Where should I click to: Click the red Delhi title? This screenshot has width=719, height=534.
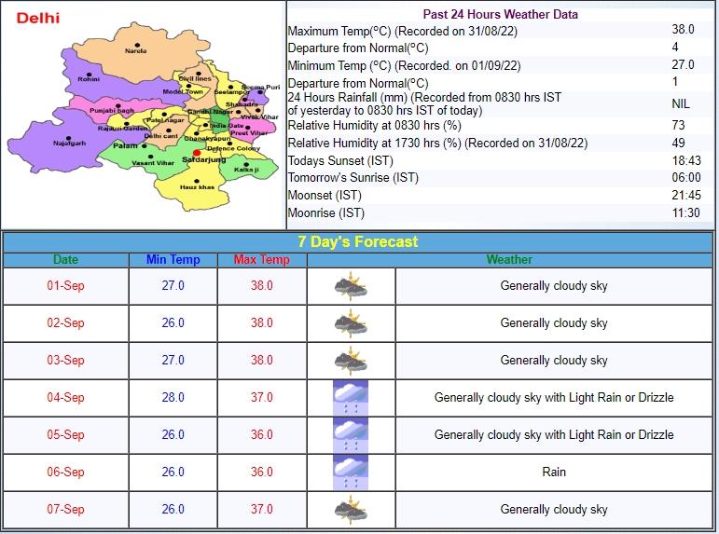click(38, 19)
